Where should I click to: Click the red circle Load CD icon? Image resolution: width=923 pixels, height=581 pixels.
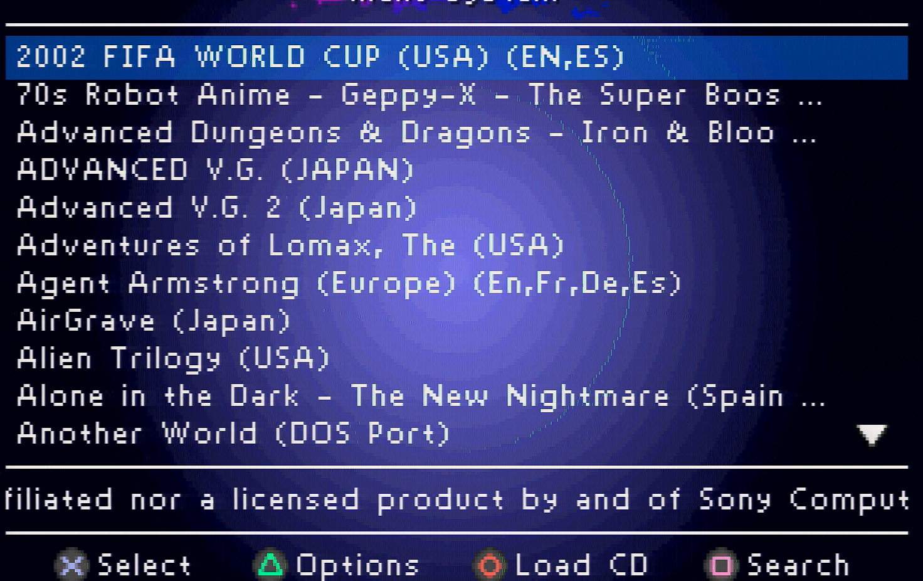(x=490, y=566)
